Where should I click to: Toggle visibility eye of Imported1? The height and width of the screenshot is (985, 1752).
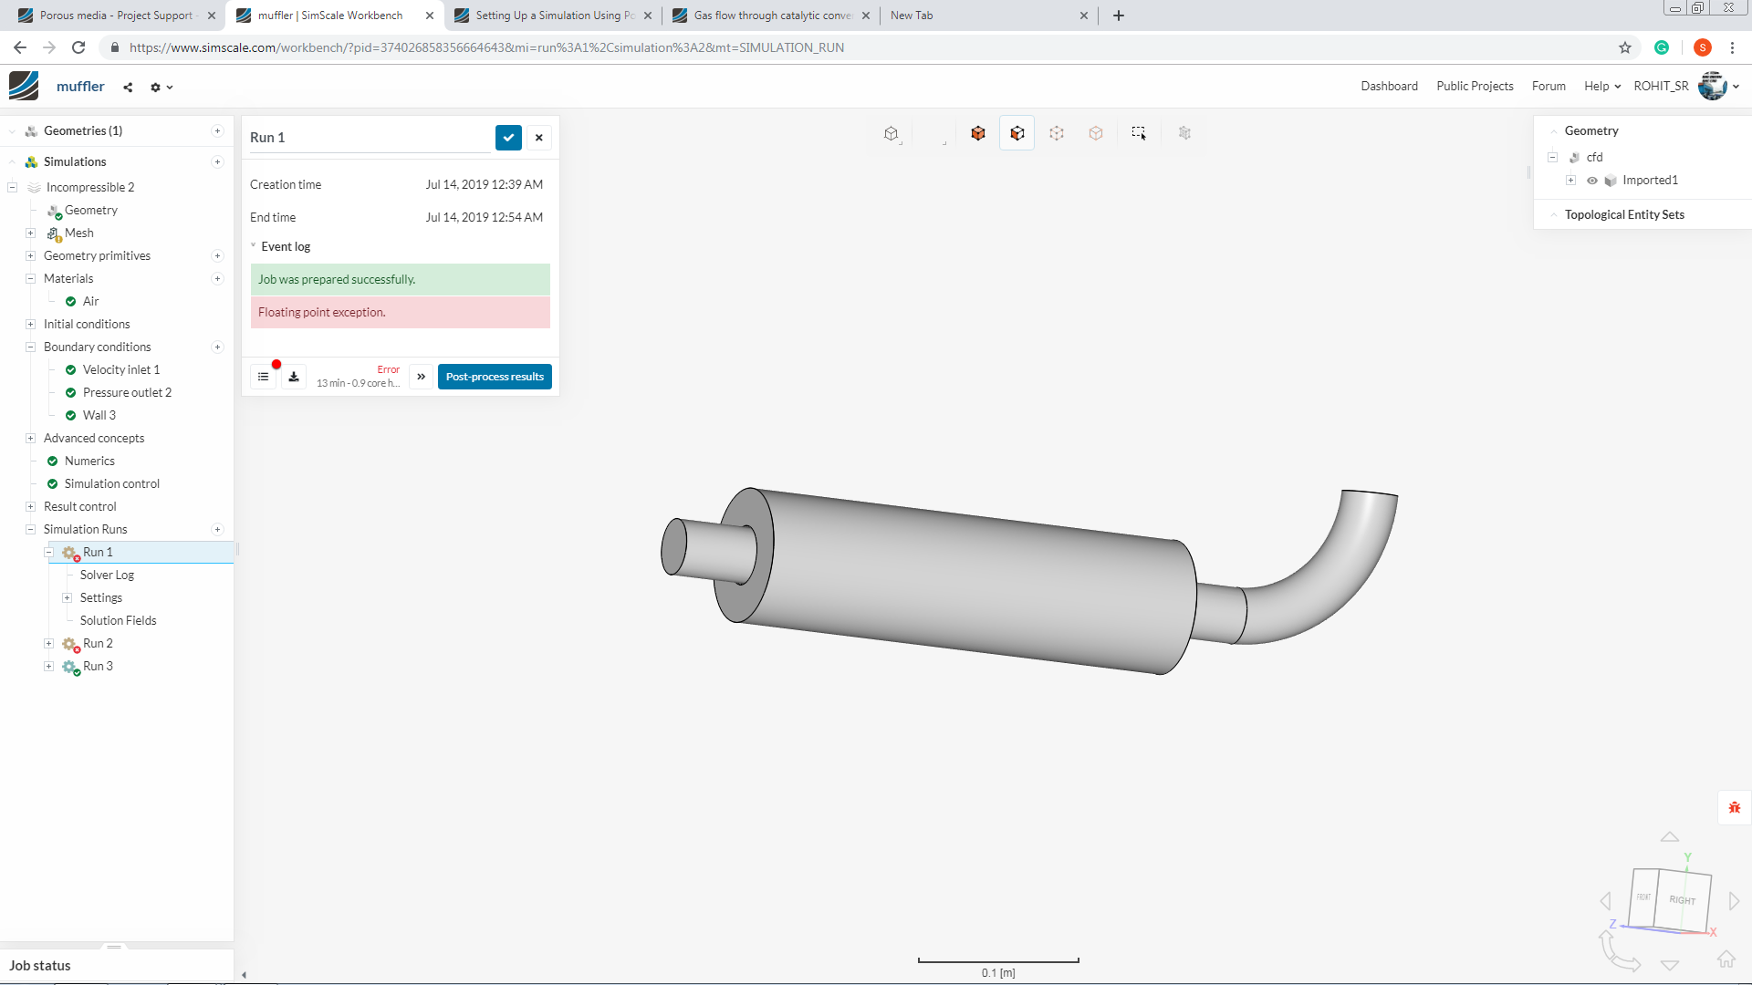(1592, 181)
